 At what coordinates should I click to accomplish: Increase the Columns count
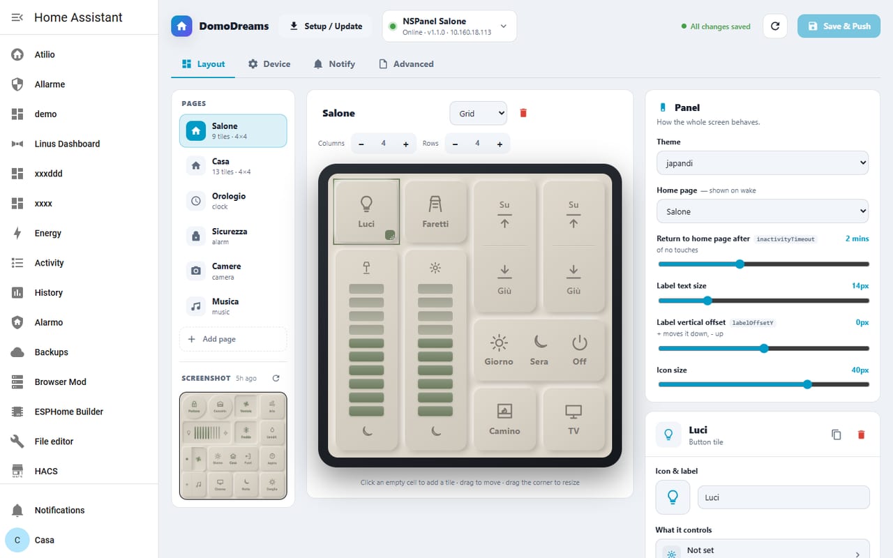[406, 144]
